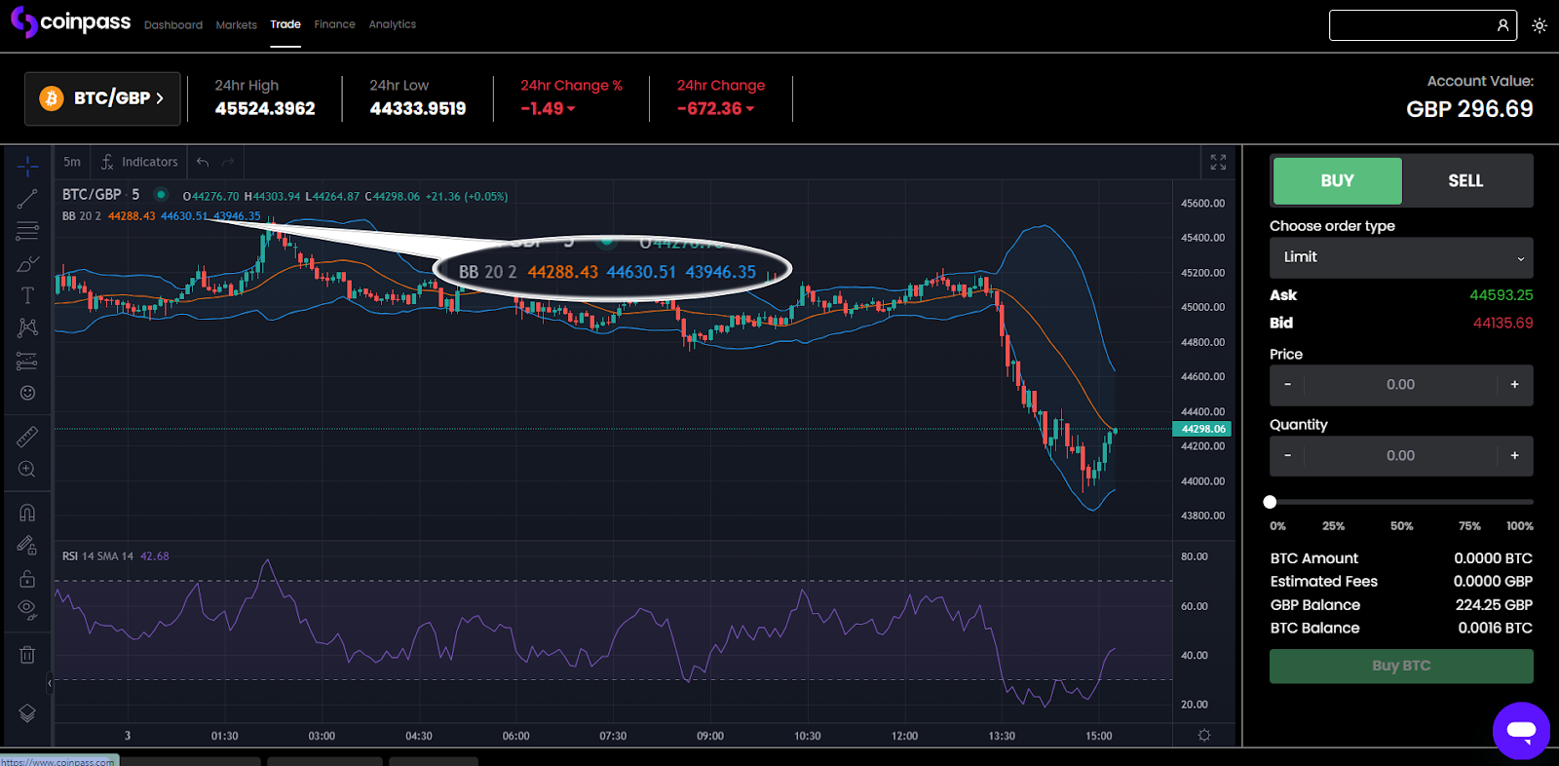The height and width of the screenshot is (766, 1559).
Task: Hide all drawings with eye icon
Action: (27, 610)
